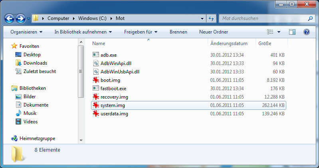Click the 139.246 KB size of userdata.img

[273, 113]
